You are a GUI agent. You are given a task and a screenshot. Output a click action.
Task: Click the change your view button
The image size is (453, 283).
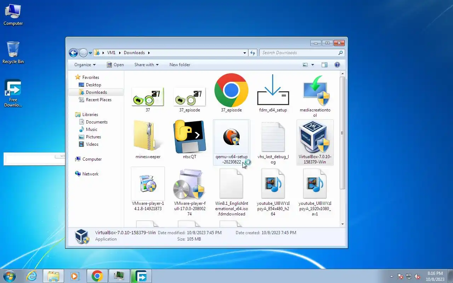pyautogui.click(x=305, y=65)
